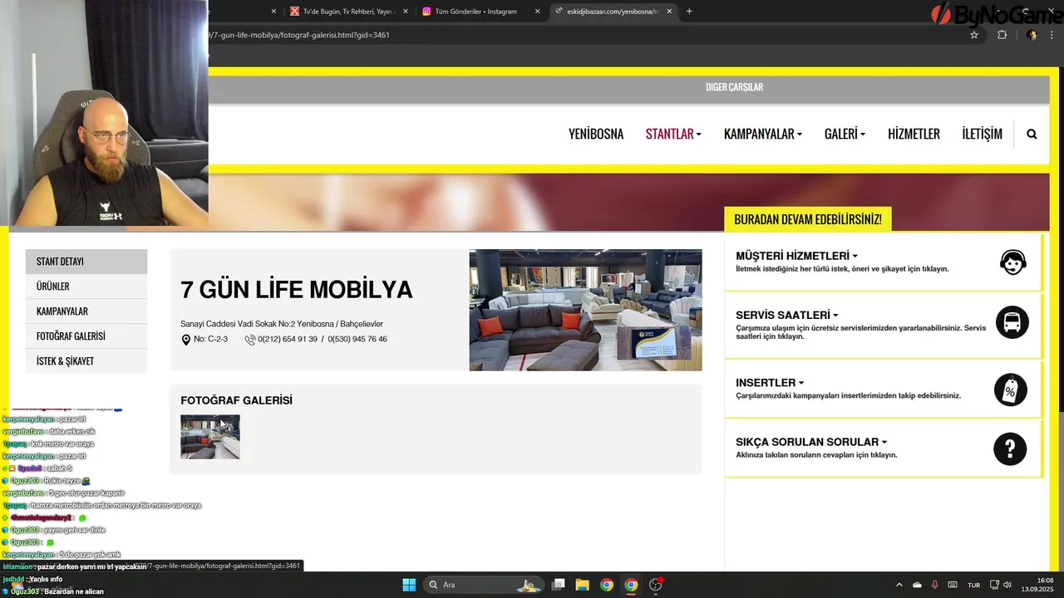
Task: Expand the INSERTLER section
Action: (x=770, y=383)
